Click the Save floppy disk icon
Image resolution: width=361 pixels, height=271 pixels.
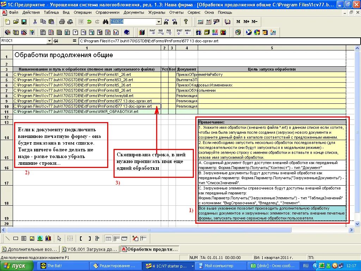[x=24, y=22]
